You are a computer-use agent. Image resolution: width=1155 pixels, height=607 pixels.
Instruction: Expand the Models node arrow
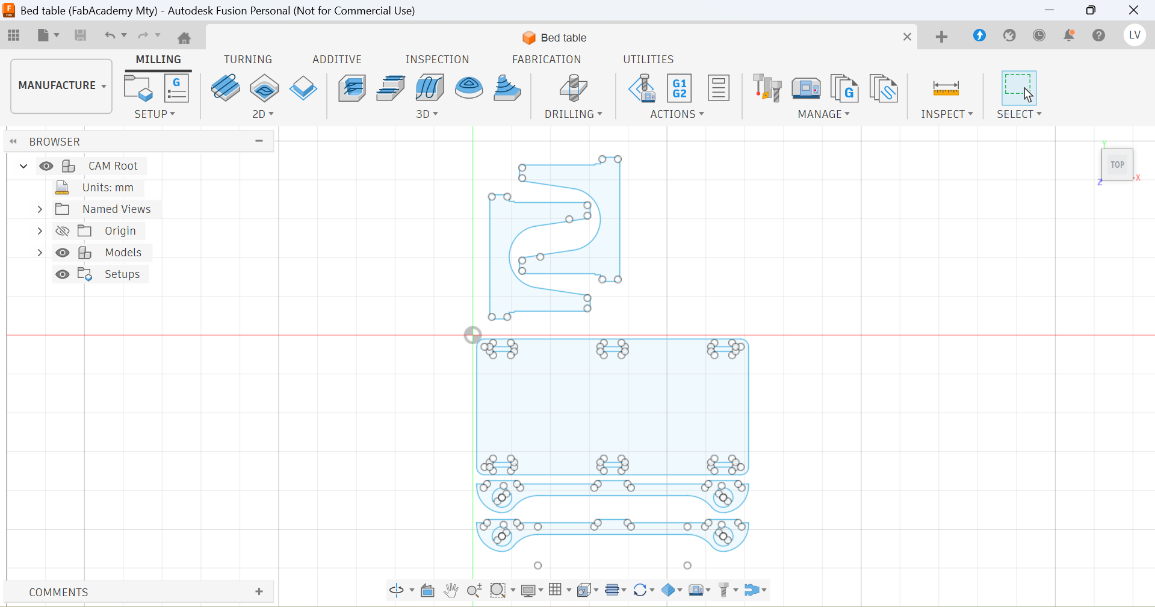[40, 253]
